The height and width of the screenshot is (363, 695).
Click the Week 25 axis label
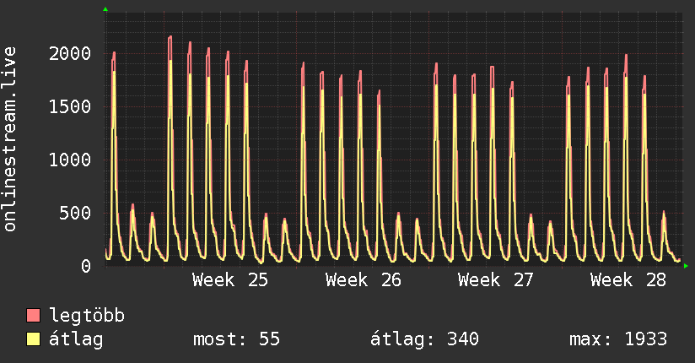pos(230,280)
